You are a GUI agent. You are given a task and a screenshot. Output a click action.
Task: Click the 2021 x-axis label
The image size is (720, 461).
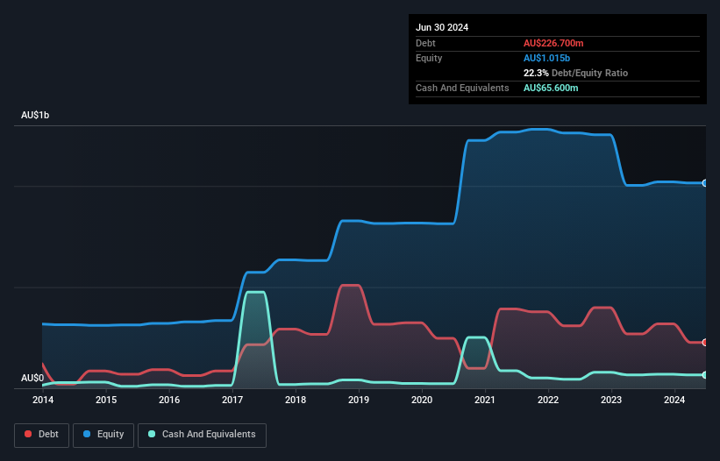coord(485,400)
